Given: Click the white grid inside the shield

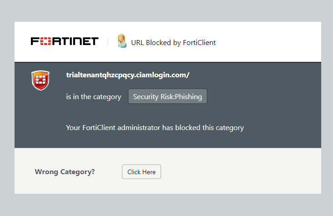Looking at the screenshot, I should [40, 80].
